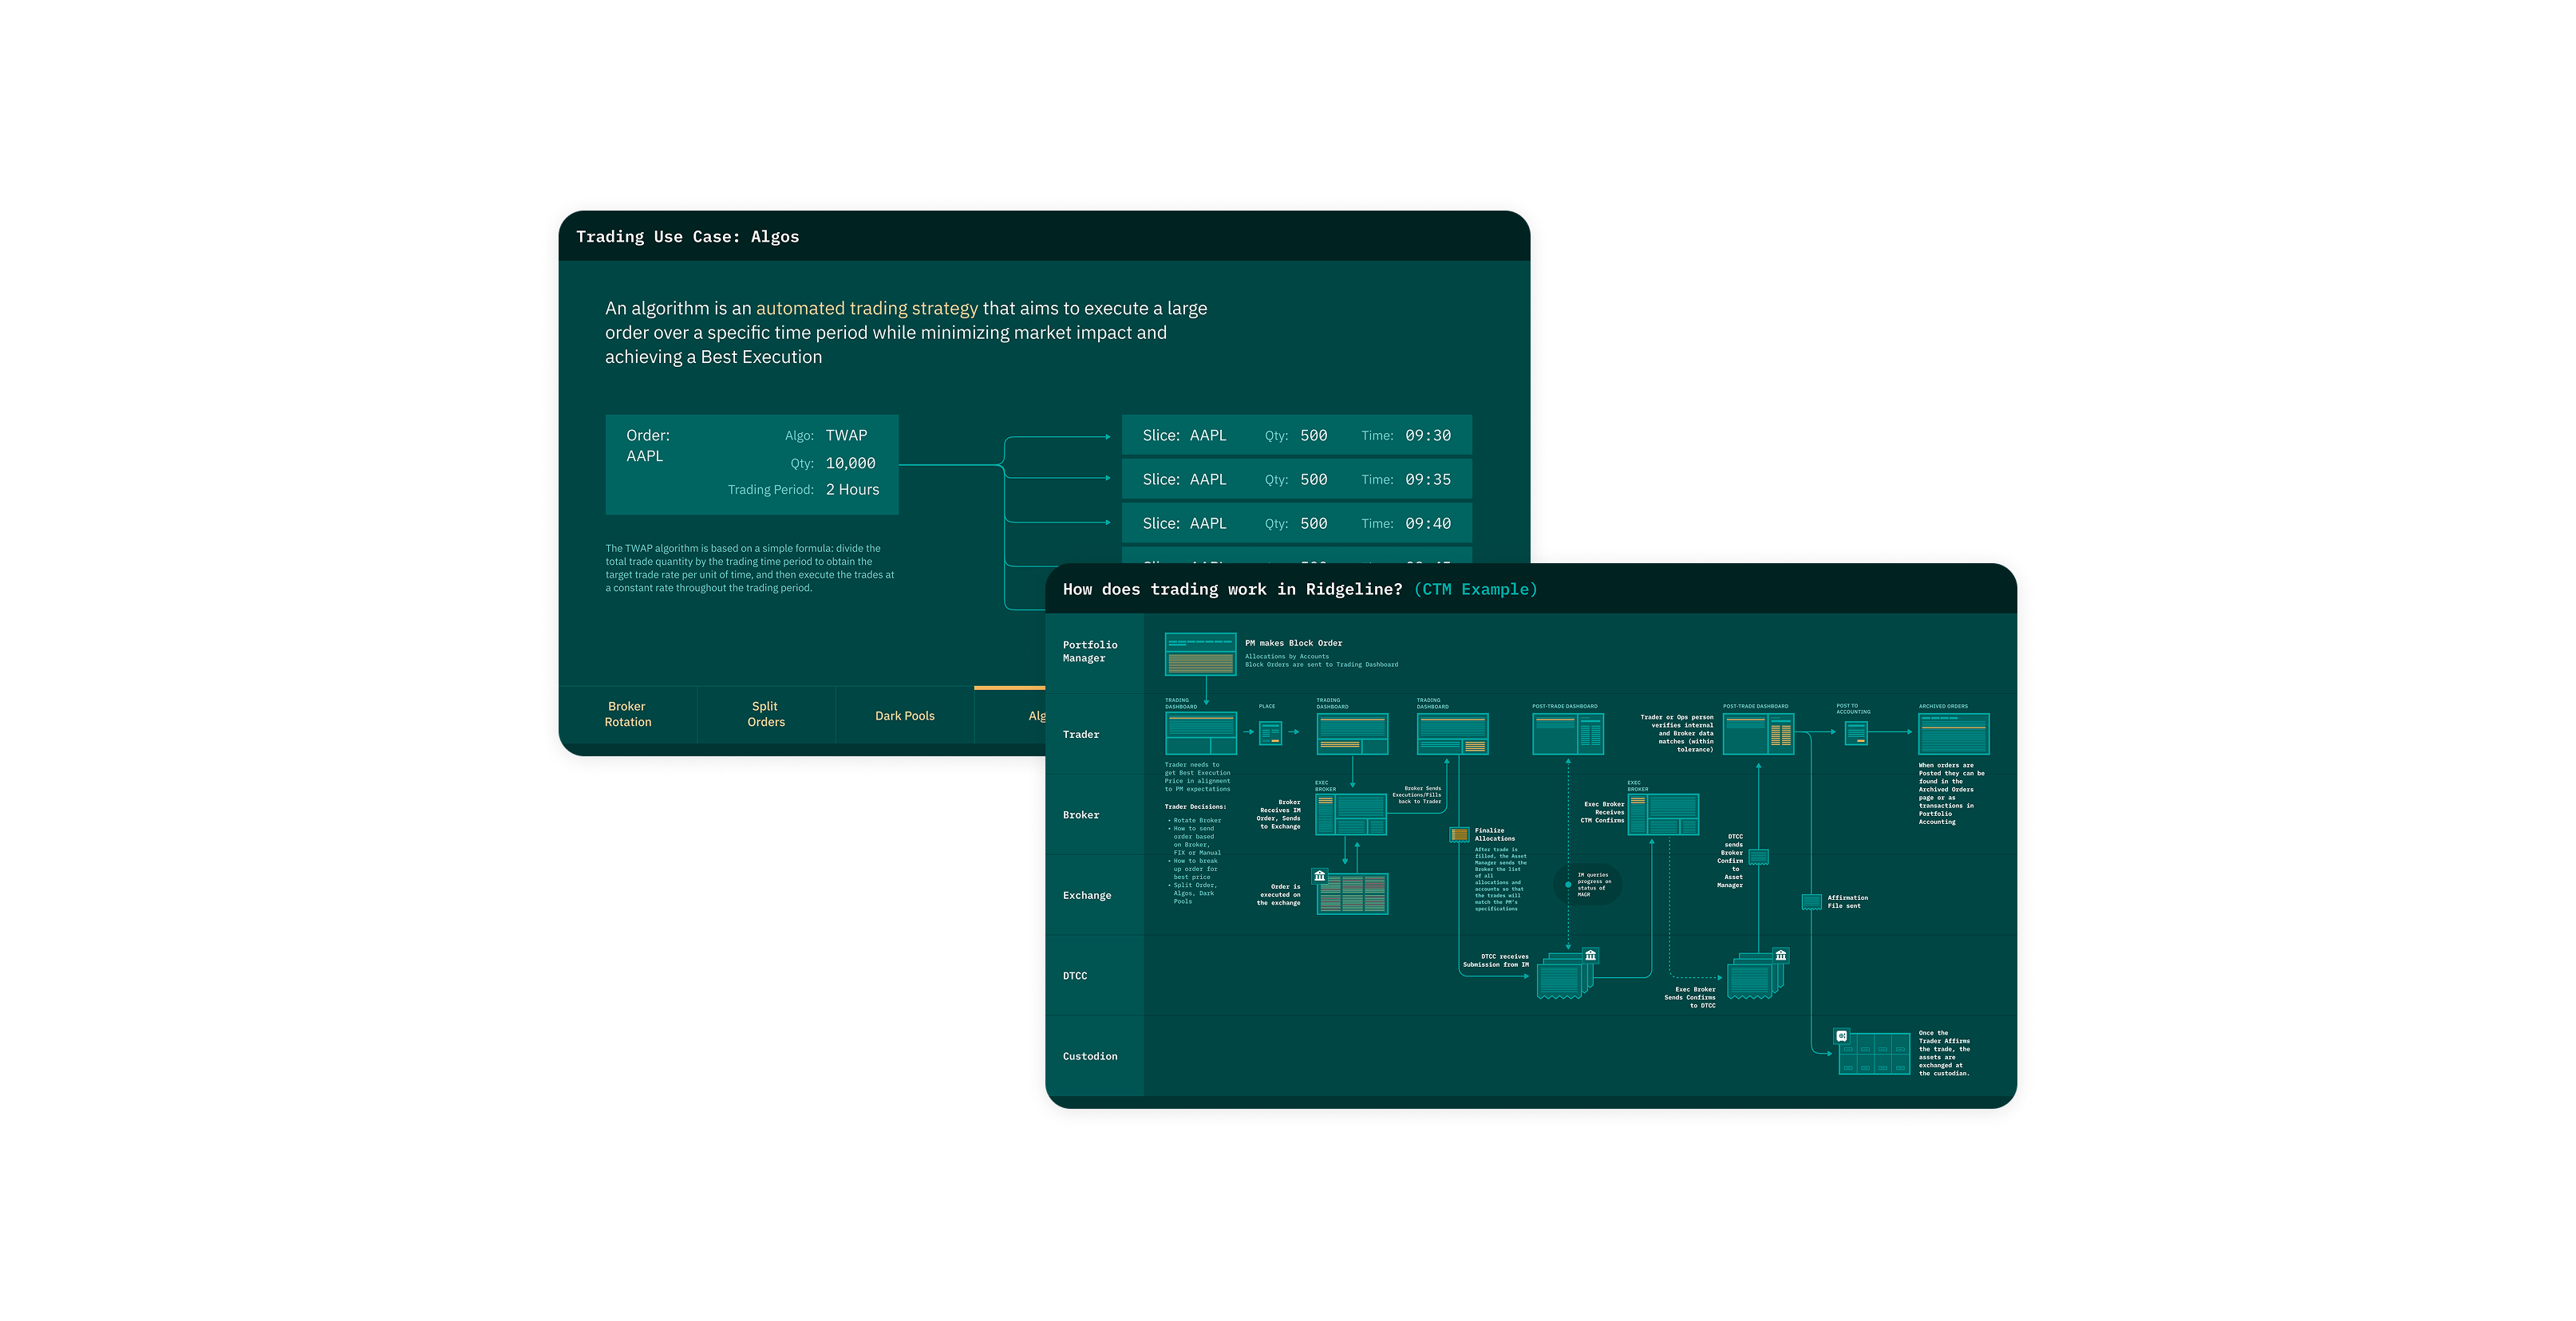Click the bank icon on the exchange order book
This screenshot has width=2576, height=1321.
pyautogui.click(x=1320, y=877)
